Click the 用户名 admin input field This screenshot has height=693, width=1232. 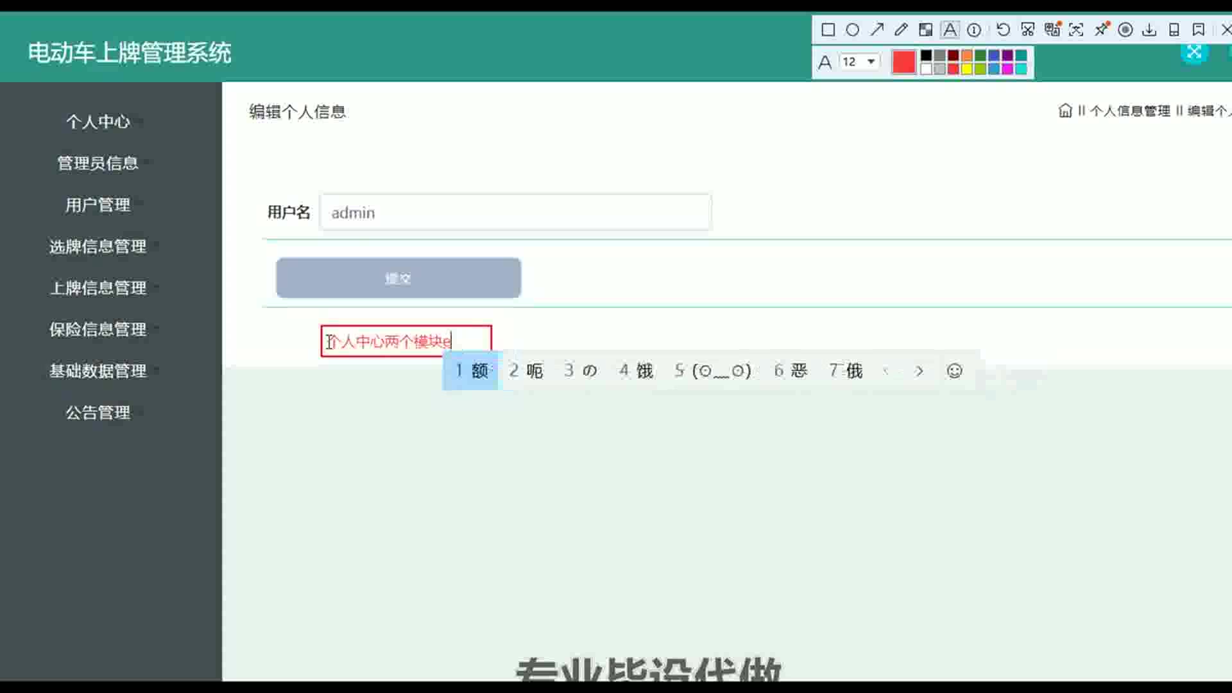(x=515, y=212)
